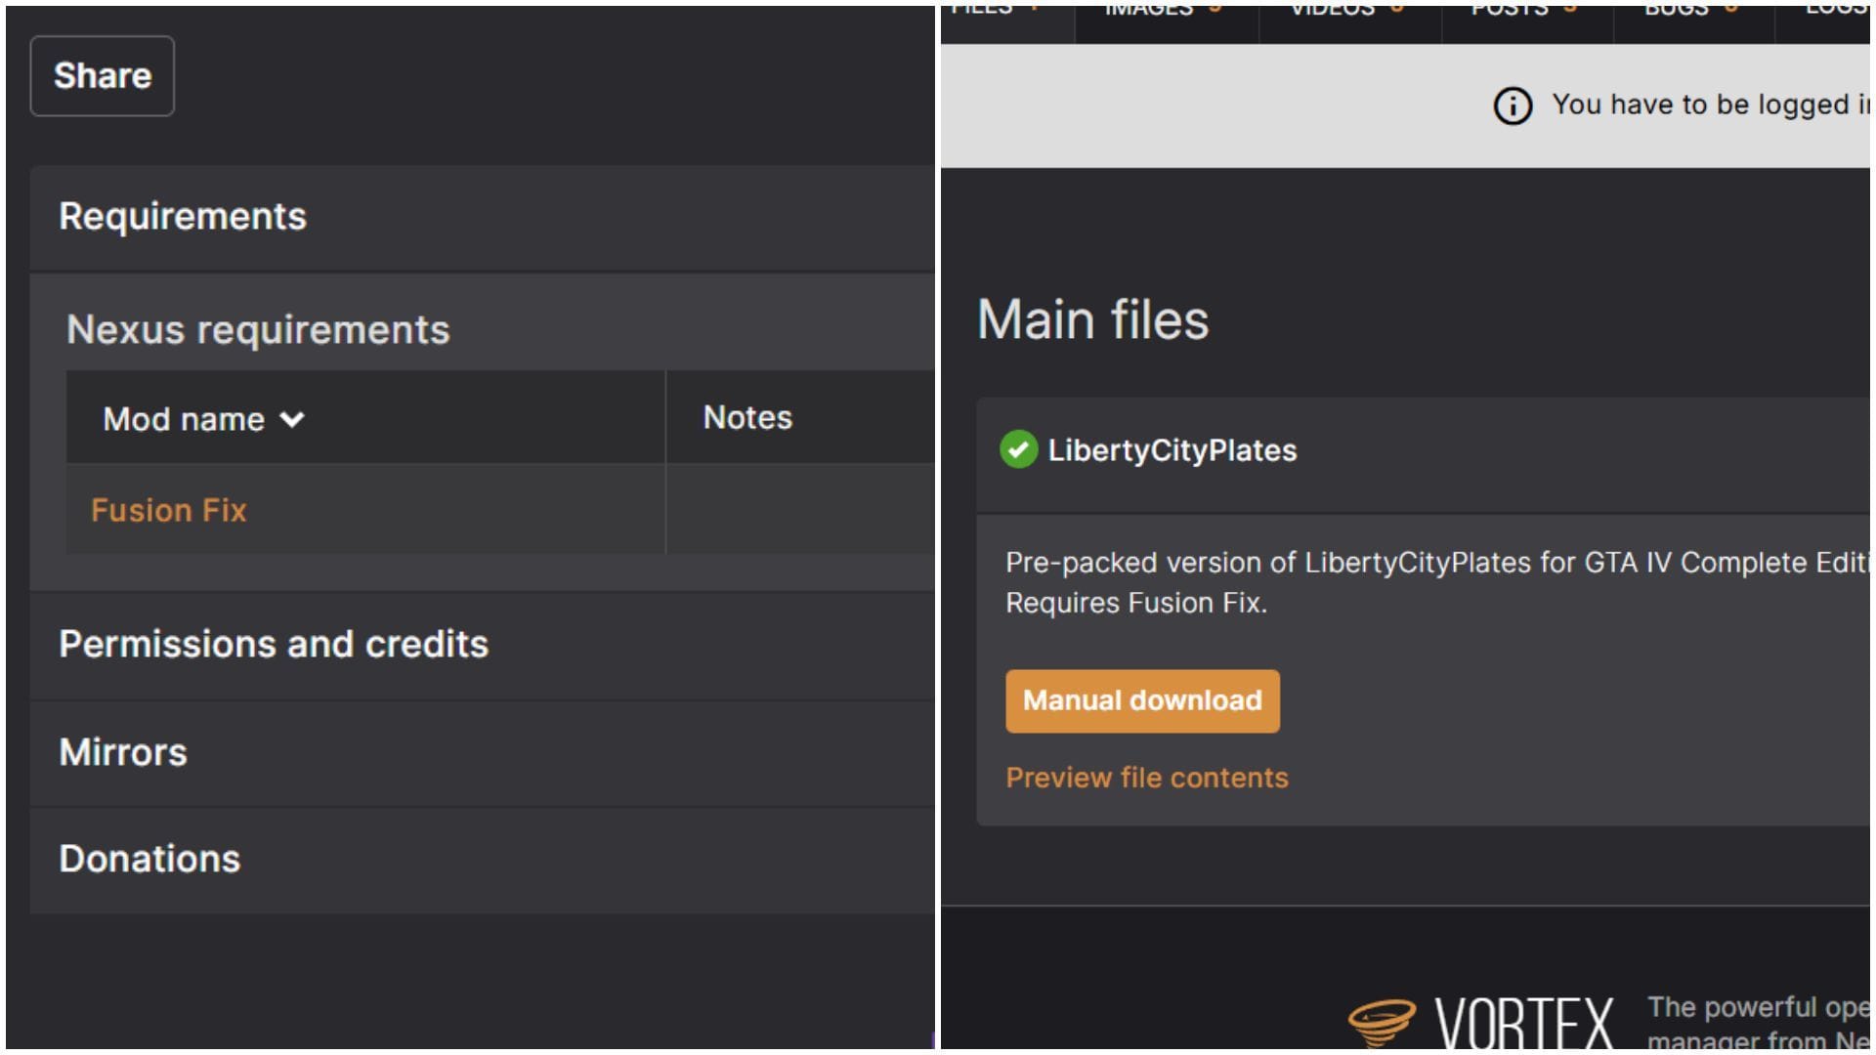1876x1055 pixels.
Task: Expand the Requirements section
Action: tap(183, 217)
